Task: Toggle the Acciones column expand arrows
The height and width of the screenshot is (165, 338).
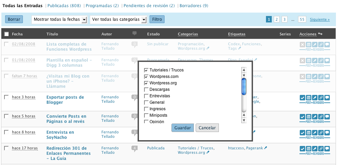Action: point(320,34)
